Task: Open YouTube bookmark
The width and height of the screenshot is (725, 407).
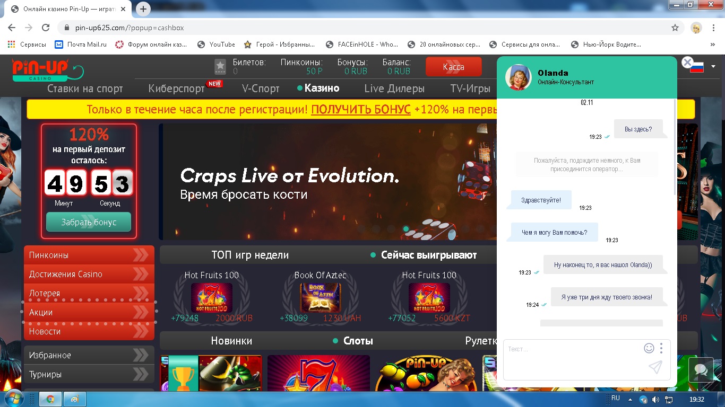Action: tap(216, 45)
